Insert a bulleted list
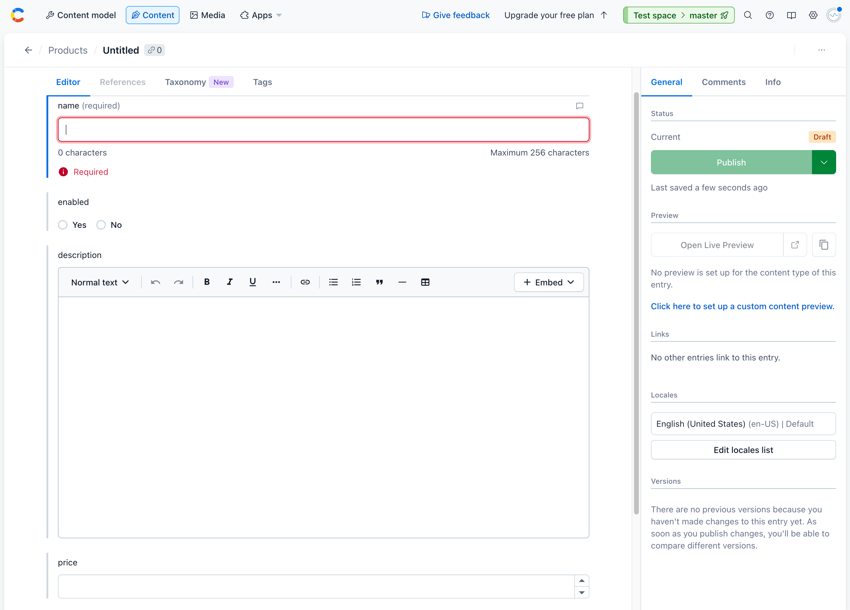This screenshot has width=850, height=610. click(334, 282)
